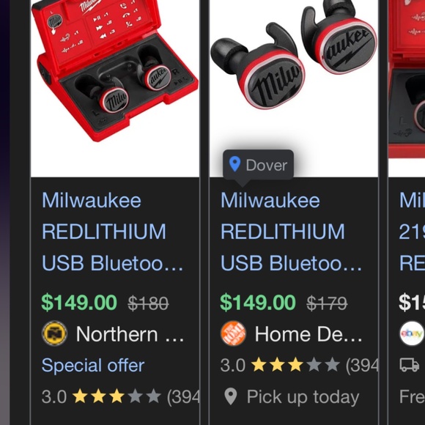Screen dimensions: 425x425
Task: Click the eBay seller logo icon
Action: pyautogui.click(x=412, y=333)
